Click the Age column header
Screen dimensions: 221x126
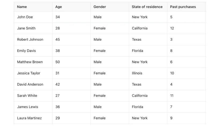pos(58,7)
